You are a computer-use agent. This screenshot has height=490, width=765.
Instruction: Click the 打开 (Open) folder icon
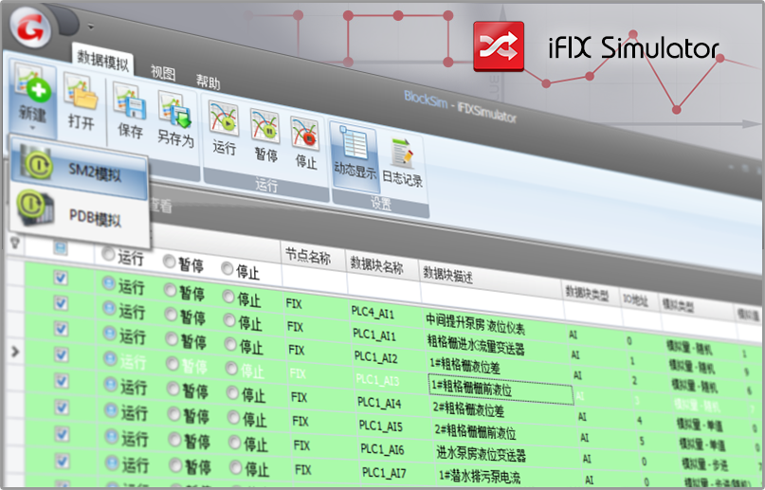(81, 93)
